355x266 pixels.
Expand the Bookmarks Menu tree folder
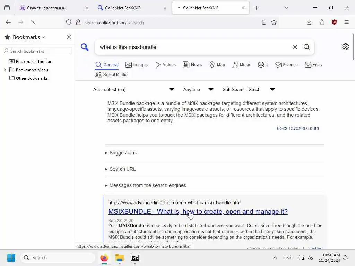[x=5, y=70]
